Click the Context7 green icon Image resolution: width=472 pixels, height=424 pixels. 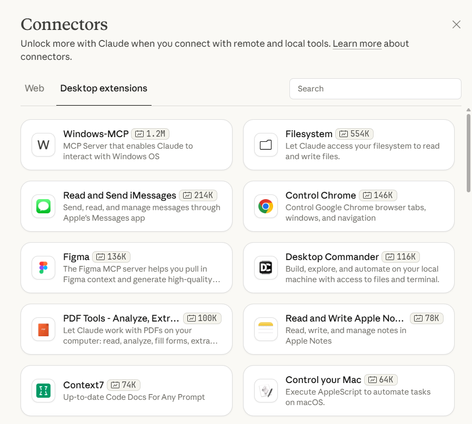[43, 391]
